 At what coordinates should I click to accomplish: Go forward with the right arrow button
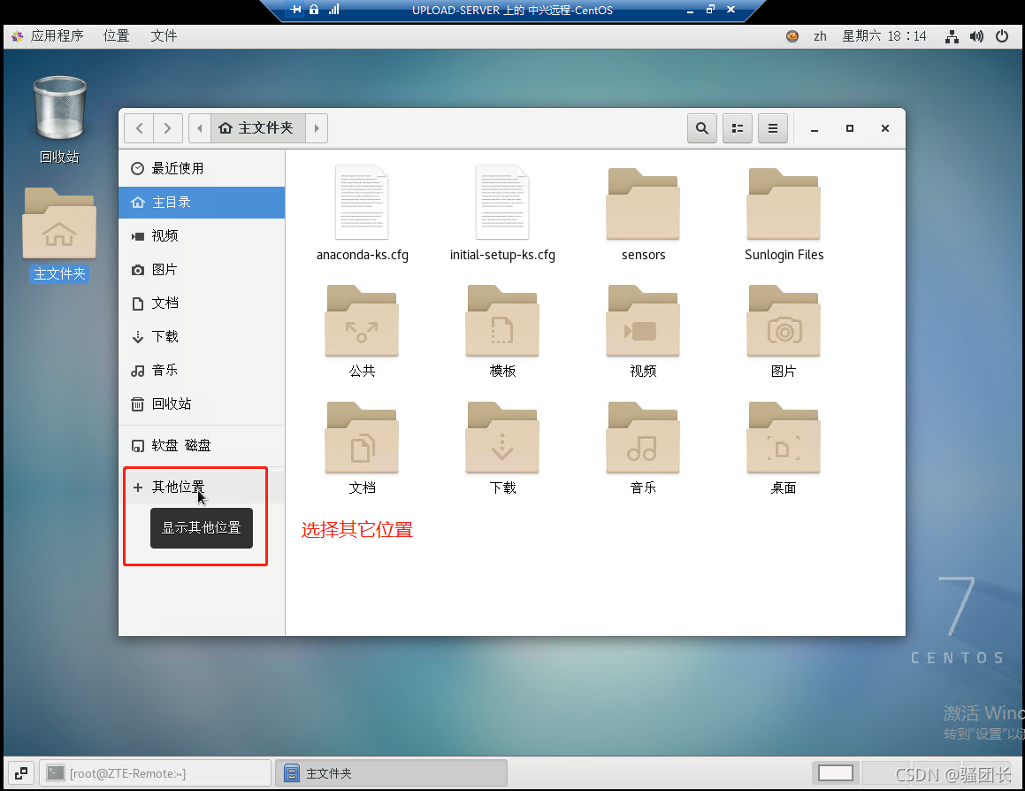click(167, 128)
